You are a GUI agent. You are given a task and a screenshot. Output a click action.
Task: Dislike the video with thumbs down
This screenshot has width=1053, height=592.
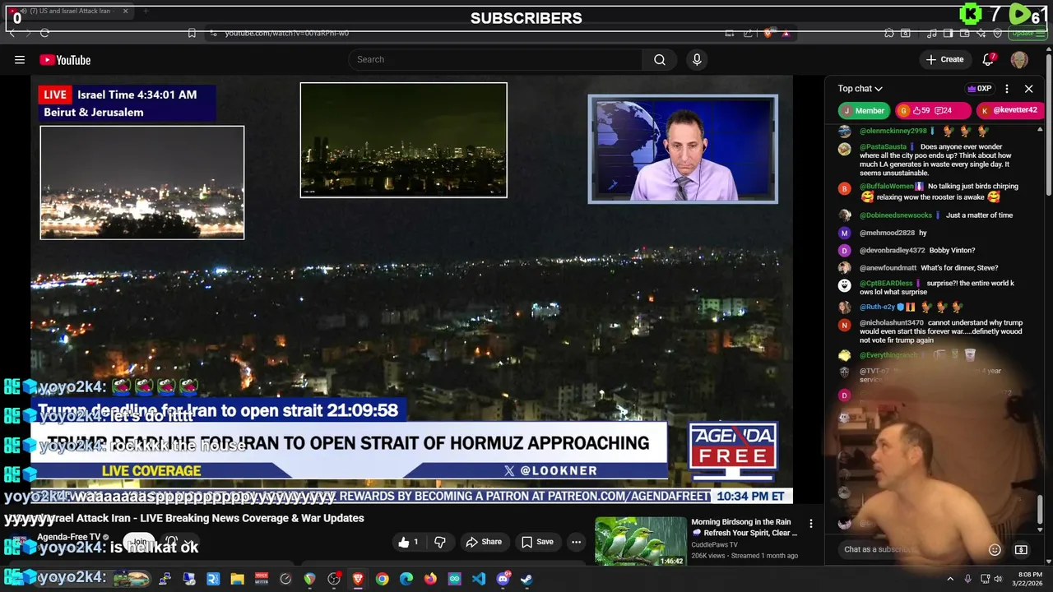440,542
